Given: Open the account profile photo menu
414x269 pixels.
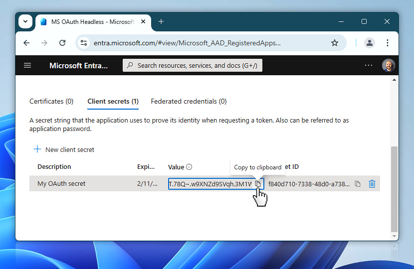Looking at the screenshot, I should coord(388,65).
